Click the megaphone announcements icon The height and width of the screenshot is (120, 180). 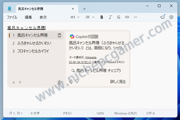[x=163, y=17]
